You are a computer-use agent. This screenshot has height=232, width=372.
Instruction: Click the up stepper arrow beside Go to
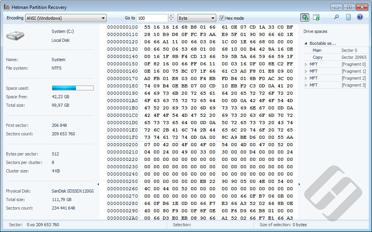[x=171, y=16]
